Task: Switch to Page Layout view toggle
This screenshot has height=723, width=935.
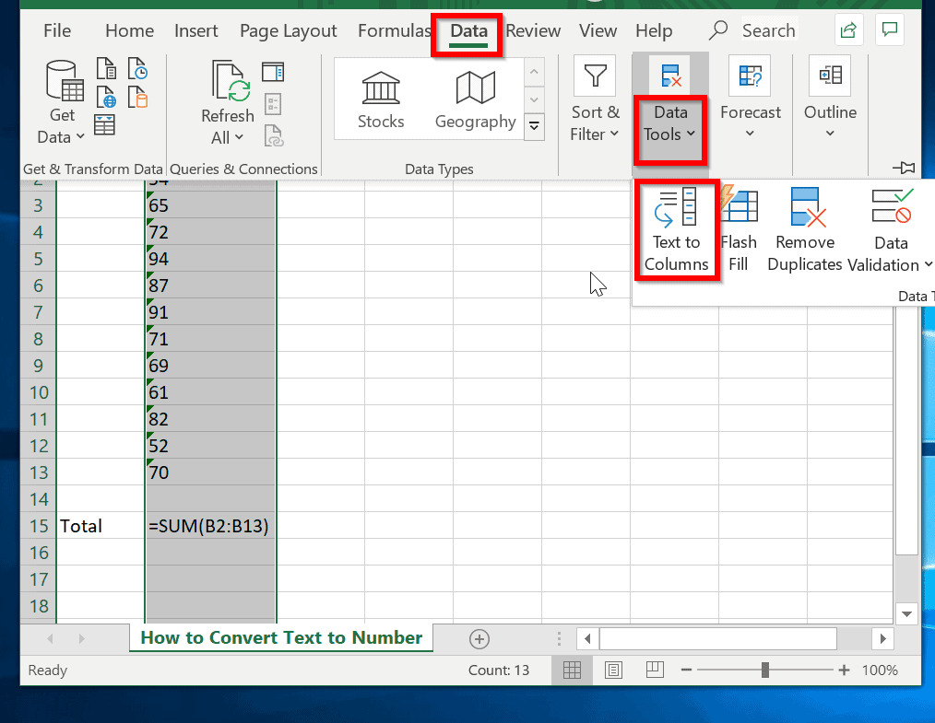Action: (613, 670)
